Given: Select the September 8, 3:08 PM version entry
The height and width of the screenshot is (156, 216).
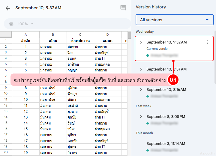Looking at the screenshot, I should [x=166, y=117].
